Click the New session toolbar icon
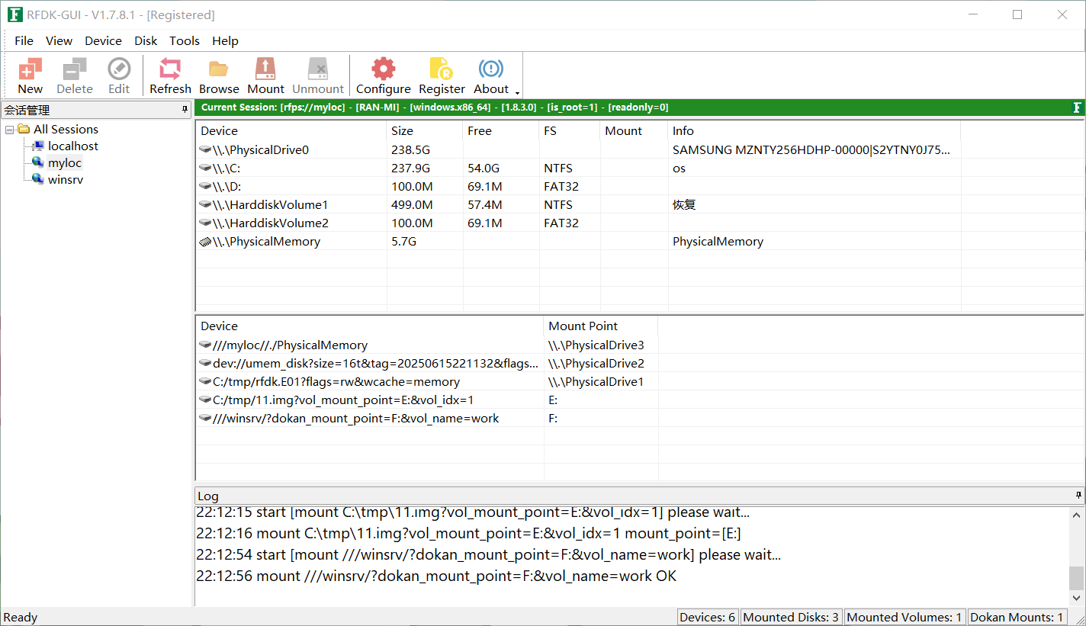The height and width of the screenshot is (626, 1086). pos(30,75)
